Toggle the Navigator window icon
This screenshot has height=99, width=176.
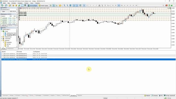tap(19, 5)
